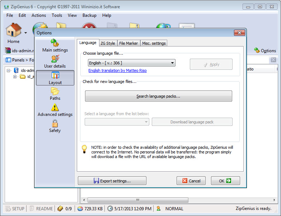Click 'ZipGenius is ready.' status text
281x216 pixels.
253,208
